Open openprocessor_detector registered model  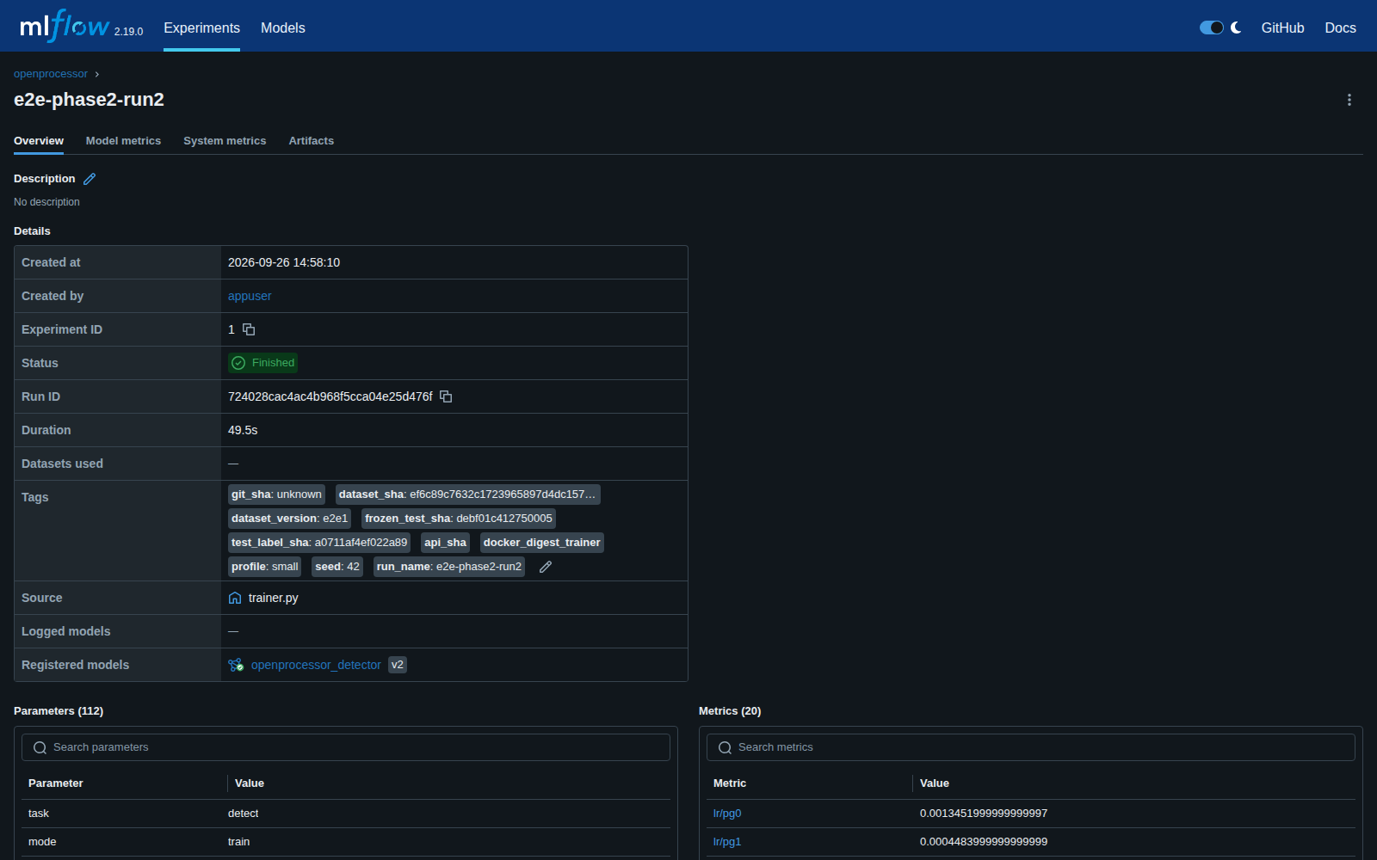pos(316,665)
